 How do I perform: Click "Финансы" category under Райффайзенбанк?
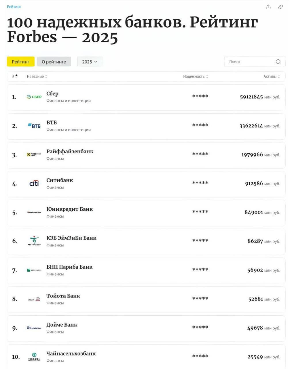[x=55, y=159]
